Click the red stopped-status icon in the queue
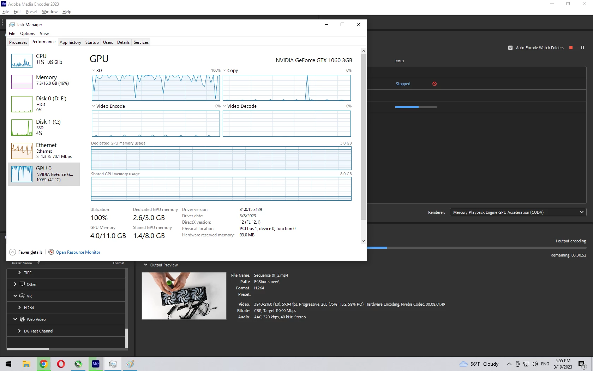Screen dimensions: 593x371 pyautogui.click(x=435, y=84)
